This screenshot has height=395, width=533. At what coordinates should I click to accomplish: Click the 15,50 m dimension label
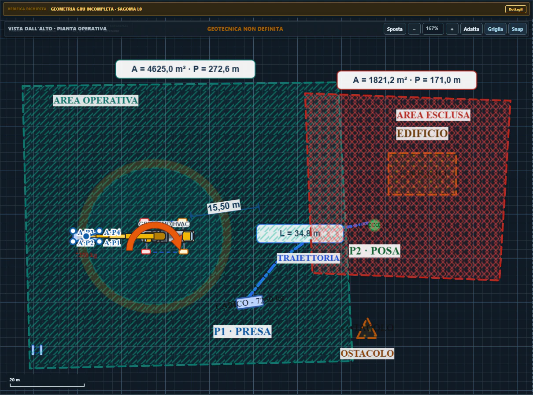(x=224, y=206)
